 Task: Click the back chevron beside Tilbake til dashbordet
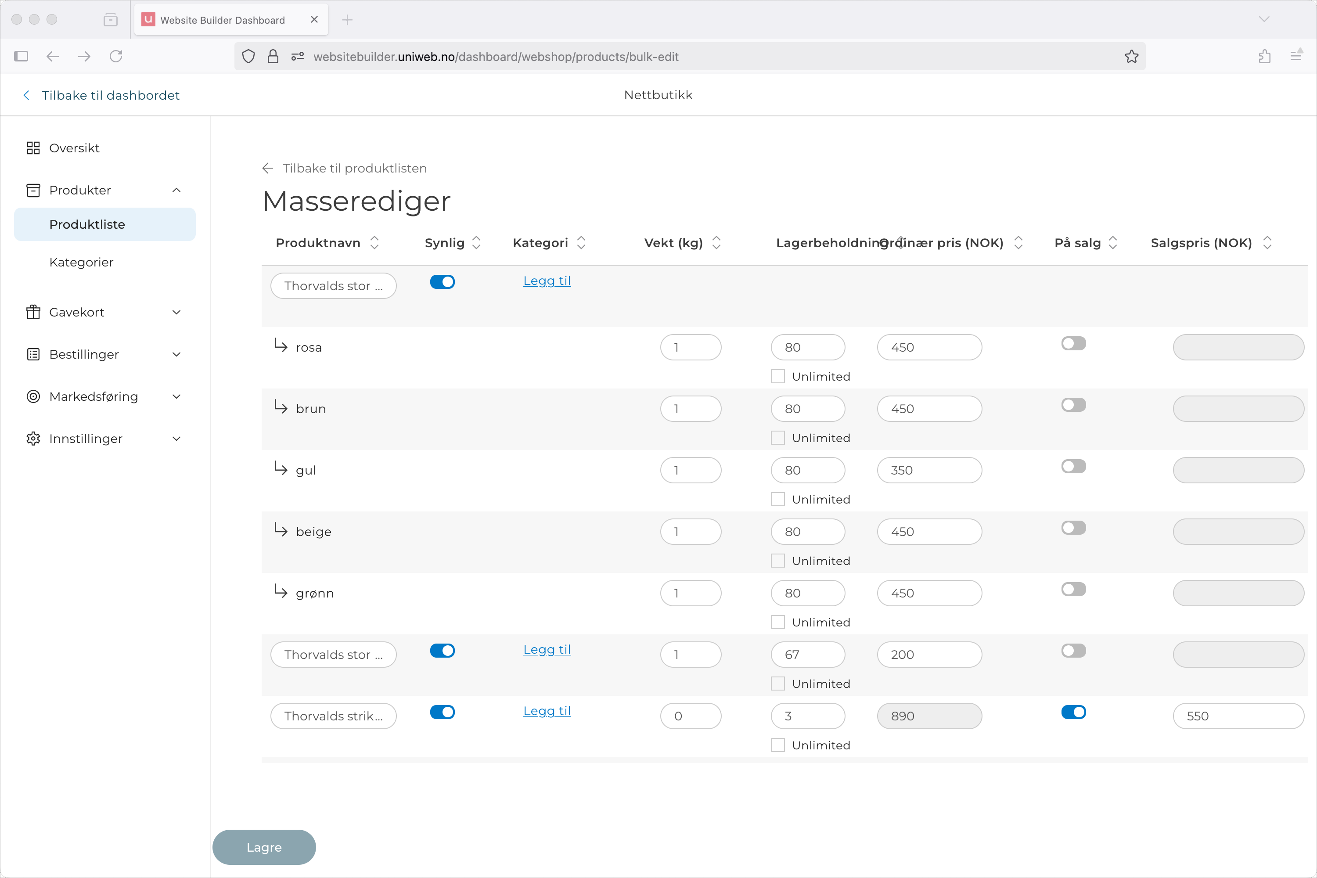tap(26, 95)
